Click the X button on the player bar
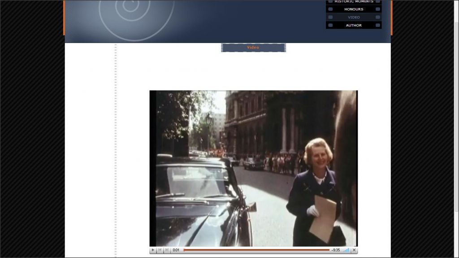 (354, 250)
